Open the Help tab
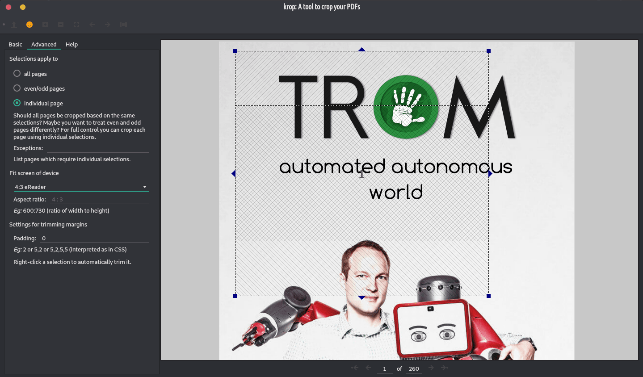 point(71,44)
